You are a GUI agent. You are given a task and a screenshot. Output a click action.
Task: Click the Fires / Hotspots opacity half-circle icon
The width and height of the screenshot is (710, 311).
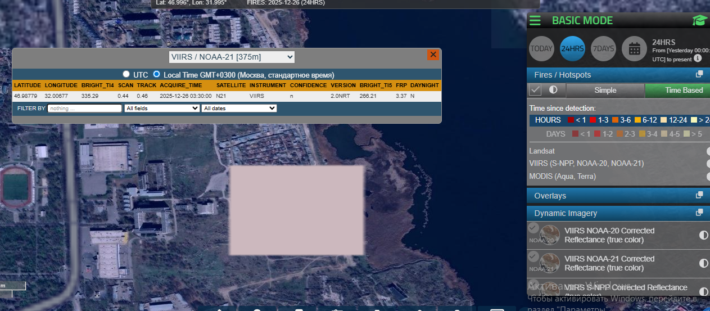pos(553,90)
